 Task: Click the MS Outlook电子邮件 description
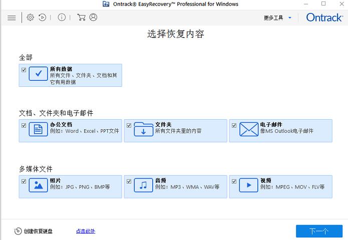pyautogui.click(x=287, y=131)
